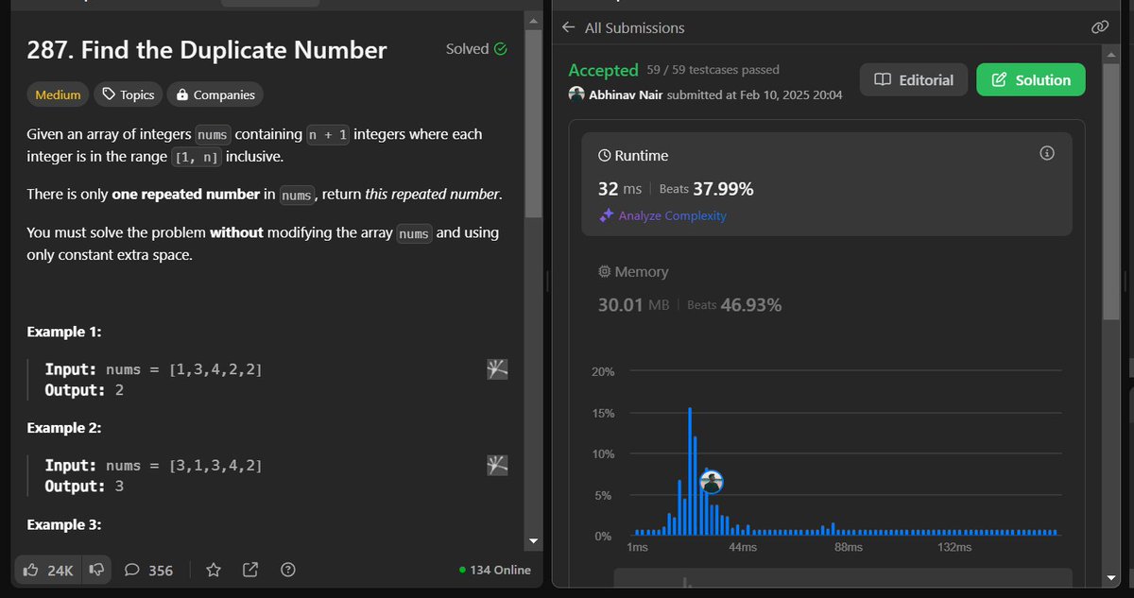Click the Accepted status text

603,70
